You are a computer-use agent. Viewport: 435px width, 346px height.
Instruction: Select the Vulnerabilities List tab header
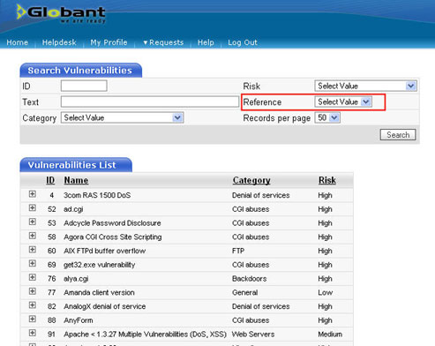tap(76, 165)
